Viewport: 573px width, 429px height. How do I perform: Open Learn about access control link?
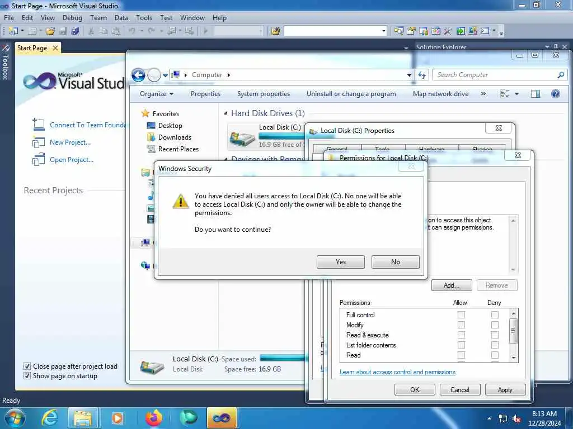pos(398,372)
